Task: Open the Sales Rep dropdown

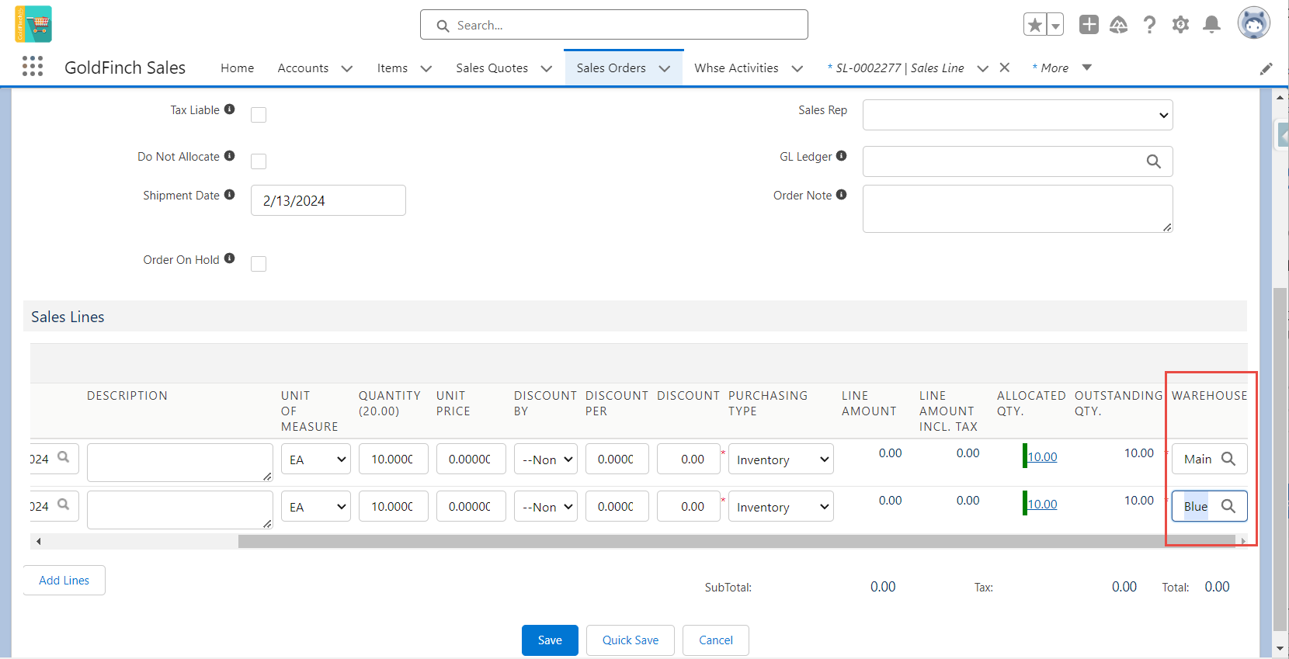Action: pos(1017,115)
